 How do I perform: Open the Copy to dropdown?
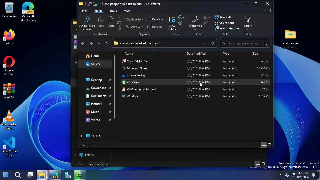click(x=134, y=27)
